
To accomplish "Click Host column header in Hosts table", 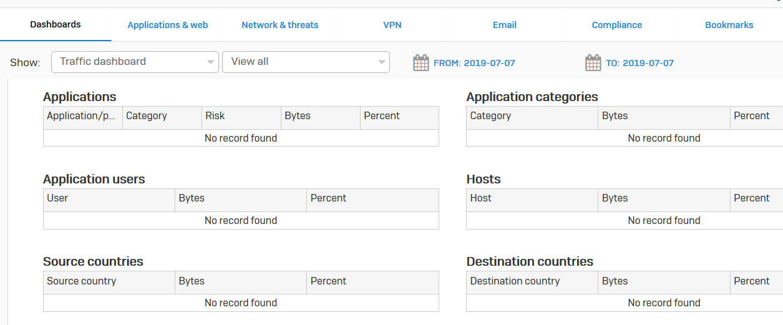I will [480, 198].
